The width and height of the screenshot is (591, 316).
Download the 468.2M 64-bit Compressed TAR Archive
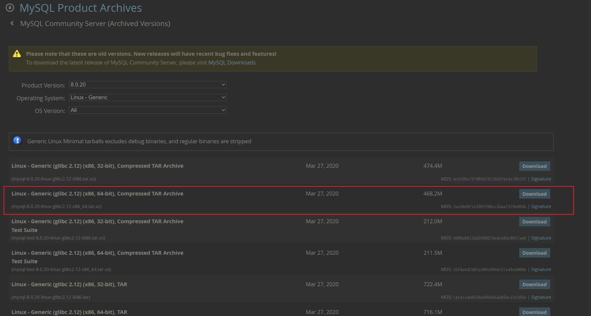[534, 194]
